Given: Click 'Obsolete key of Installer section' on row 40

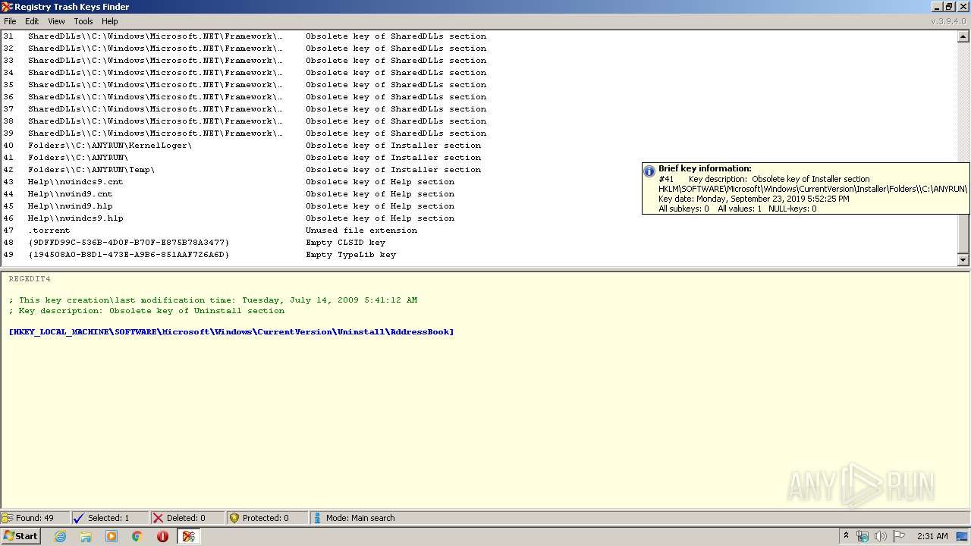Looking at the screenshot, I should coord(393,146).
